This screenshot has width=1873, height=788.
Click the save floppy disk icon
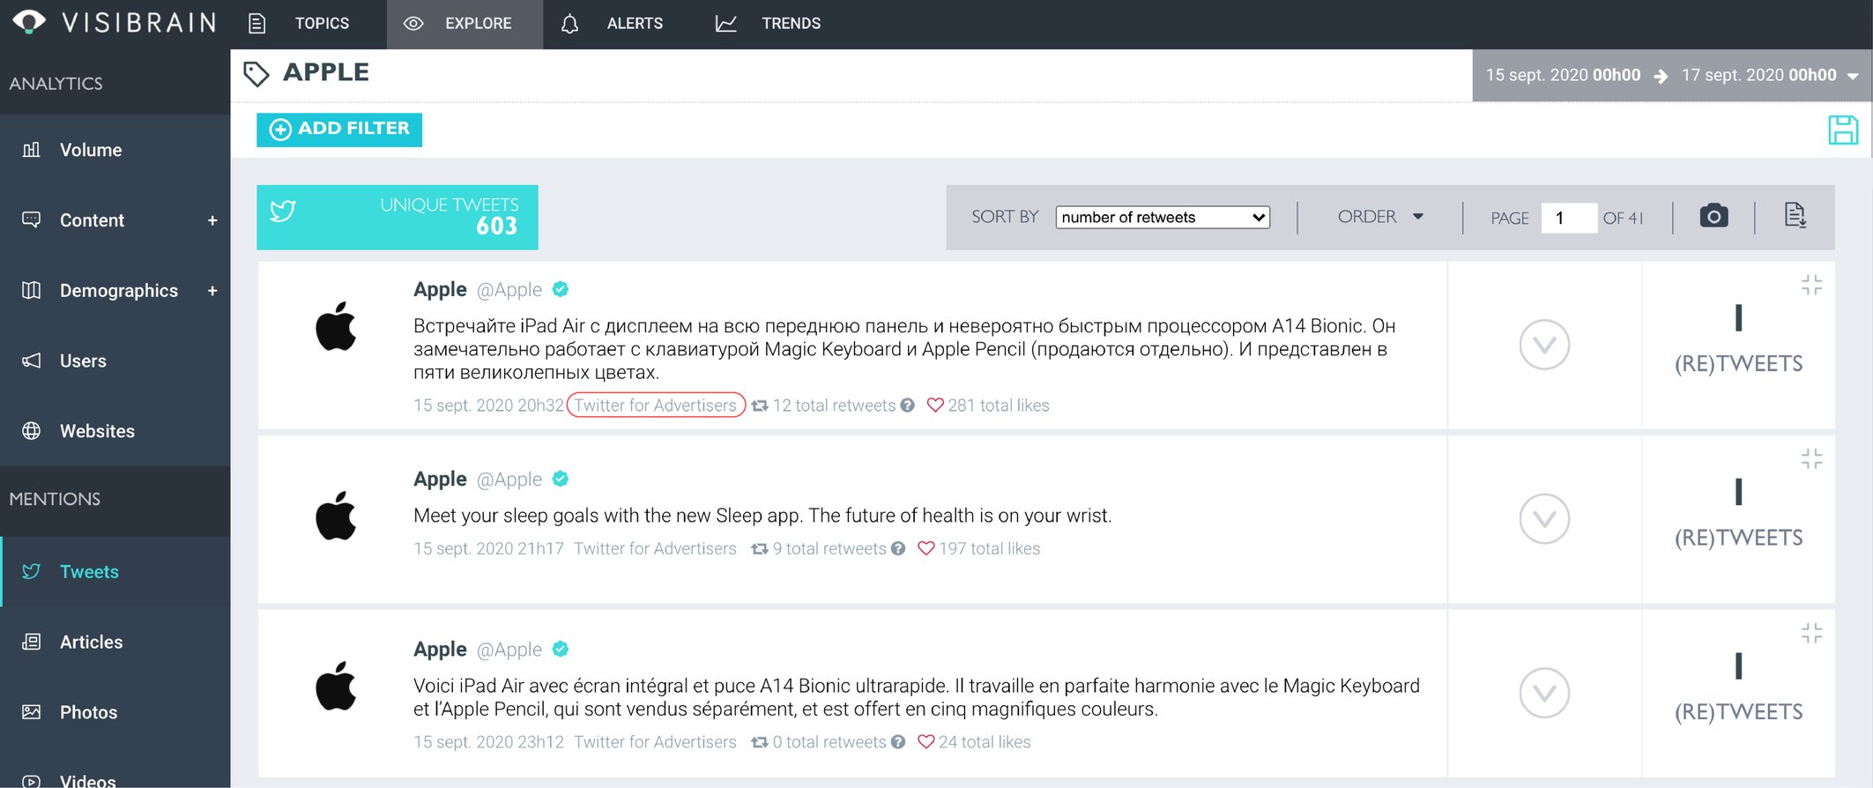[x=1843, y=130]
